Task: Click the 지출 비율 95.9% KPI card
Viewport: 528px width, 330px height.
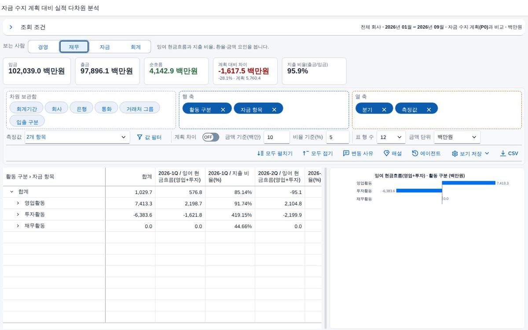Action: click(x=314, y=71)
